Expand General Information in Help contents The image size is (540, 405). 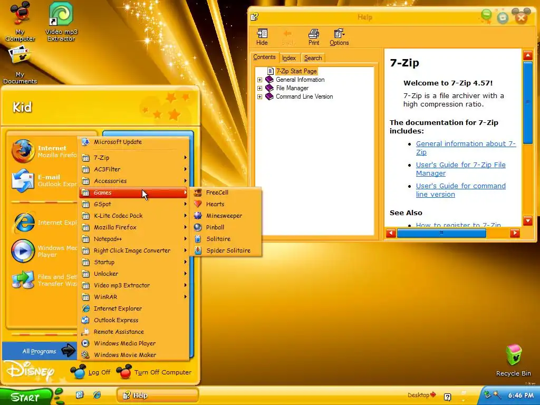pos(259,80)
